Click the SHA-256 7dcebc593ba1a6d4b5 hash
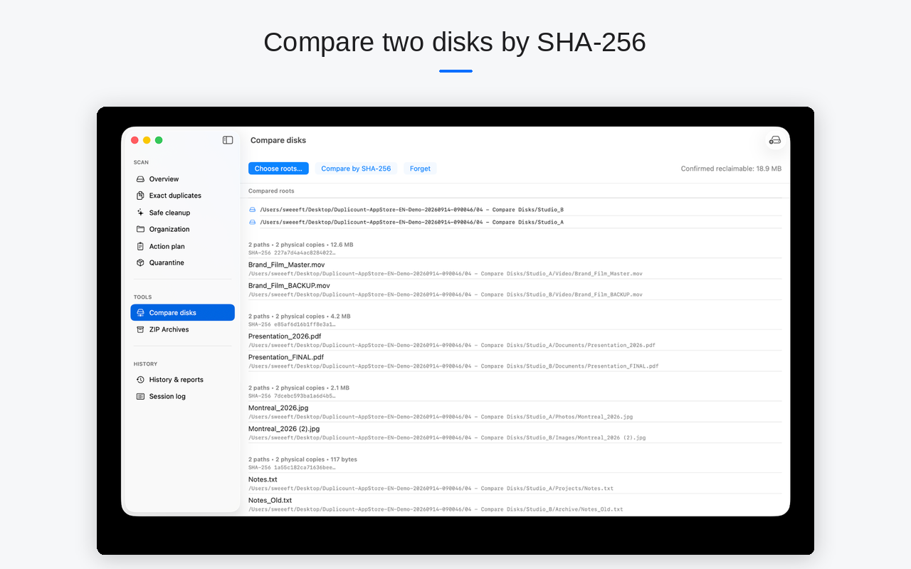Viewport: 911px width, 569px height. click(x=292, y=395)
